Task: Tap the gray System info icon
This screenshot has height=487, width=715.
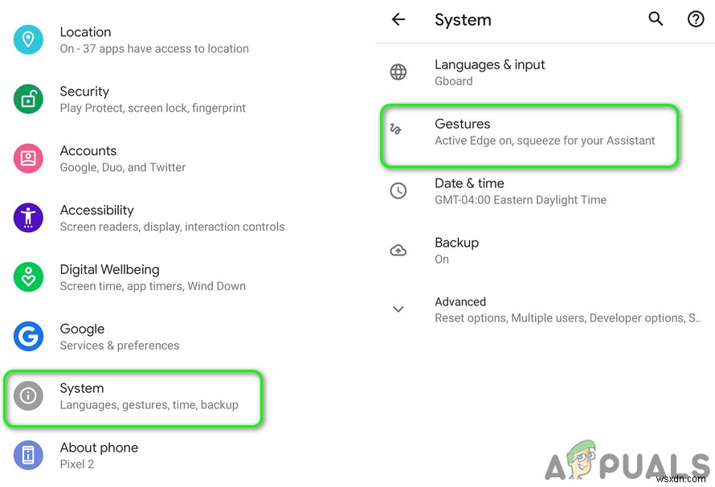Action: coord(28,395)
